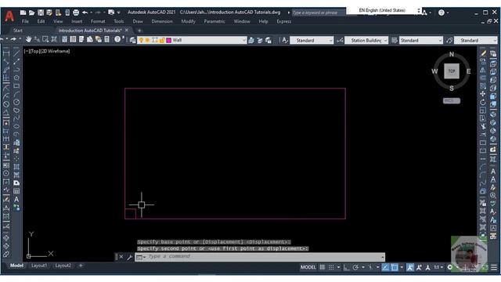Open the AutoCAD application menu logo
Screen dimensions: 501x282
[9, 16]
